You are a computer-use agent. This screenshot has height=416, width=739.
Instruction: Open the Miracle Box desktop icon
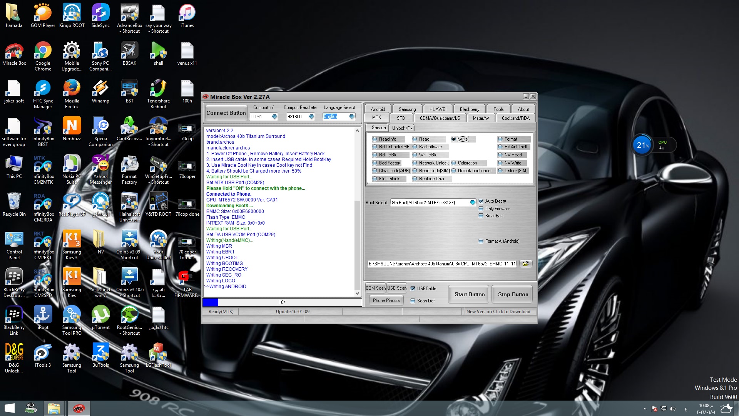pos(14,54)
